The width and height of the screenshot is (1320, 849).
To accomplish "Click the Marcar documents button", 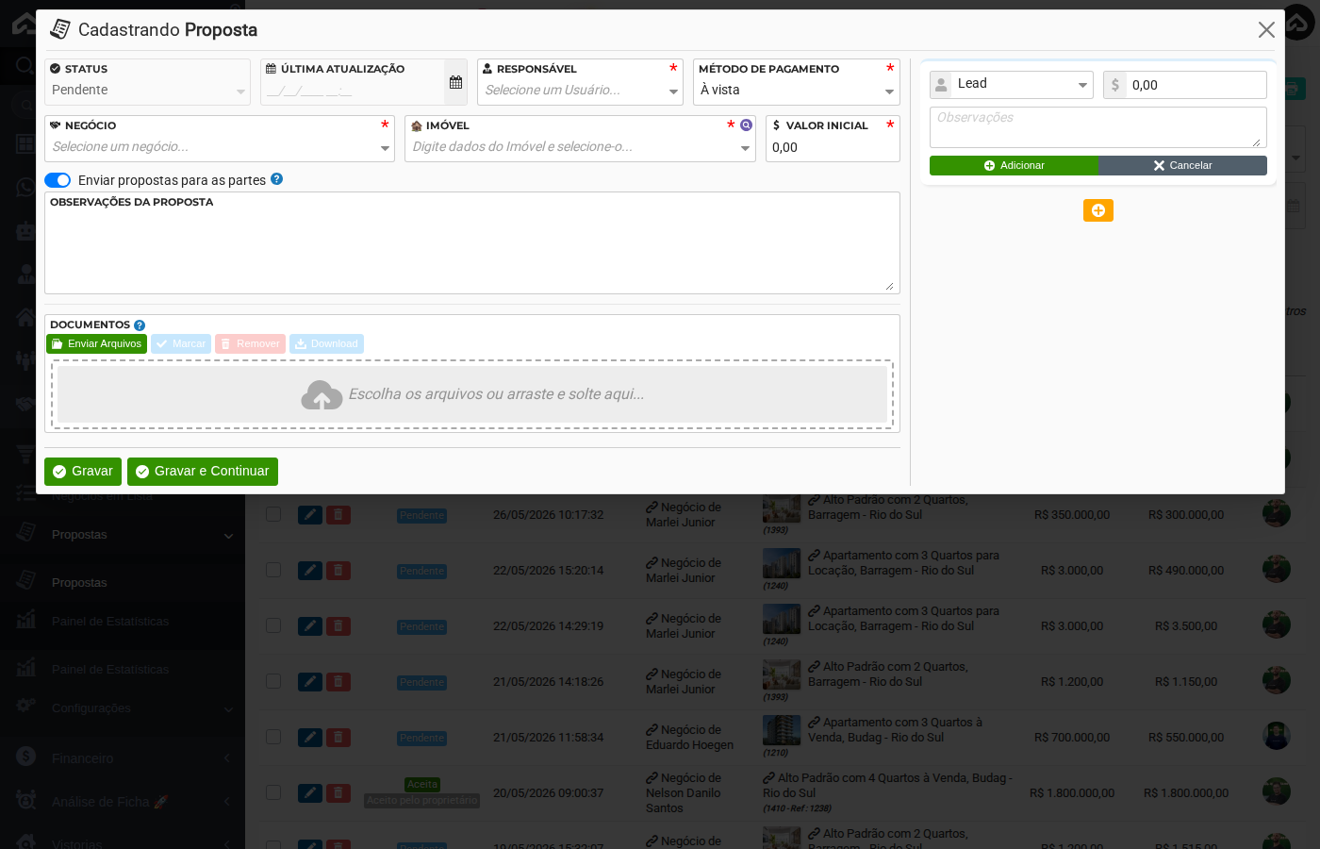I will (x=181, y=344).
